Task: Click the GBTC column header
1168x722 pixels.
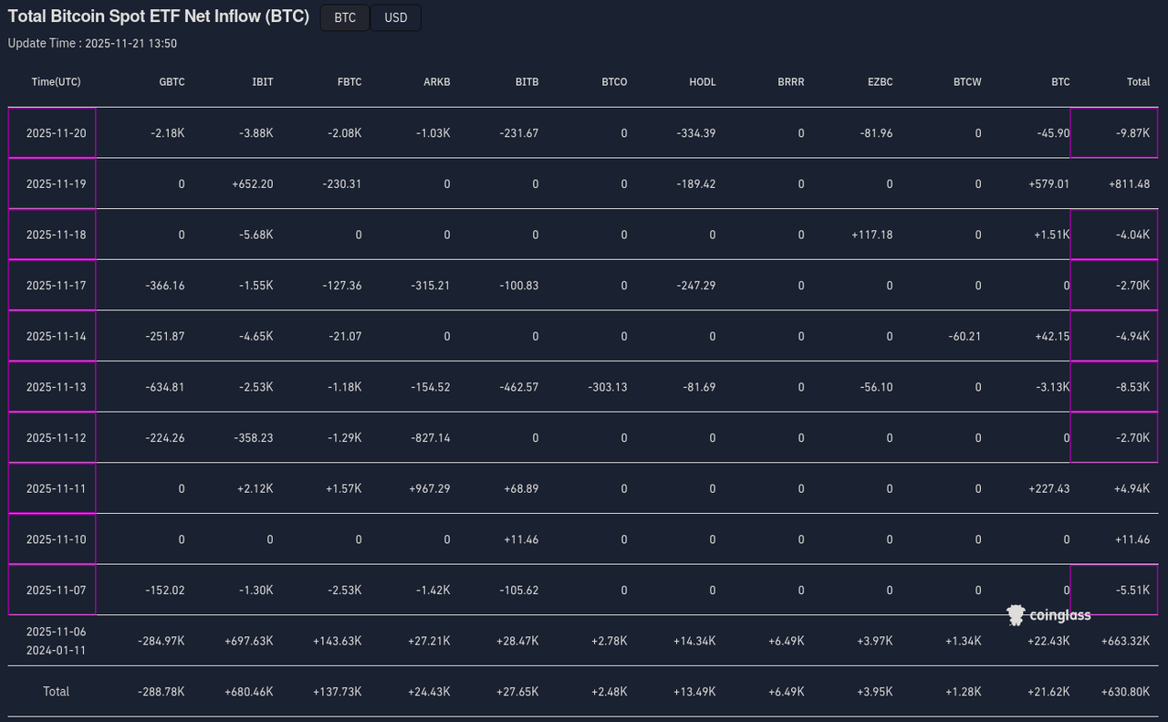Action: (172, 82)
